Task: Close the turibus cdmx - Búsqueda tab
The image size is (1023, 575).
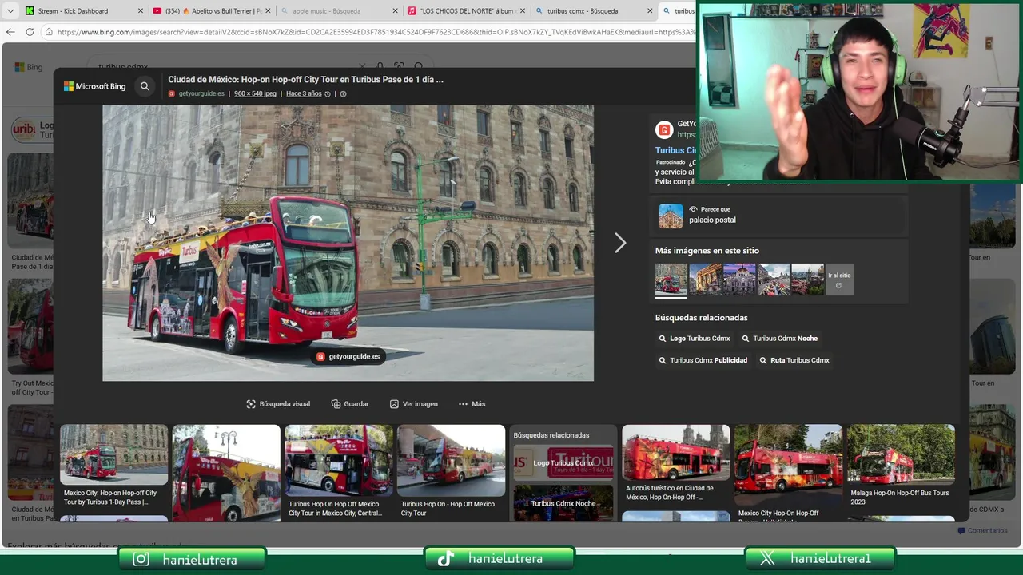Action: [651, 11]
